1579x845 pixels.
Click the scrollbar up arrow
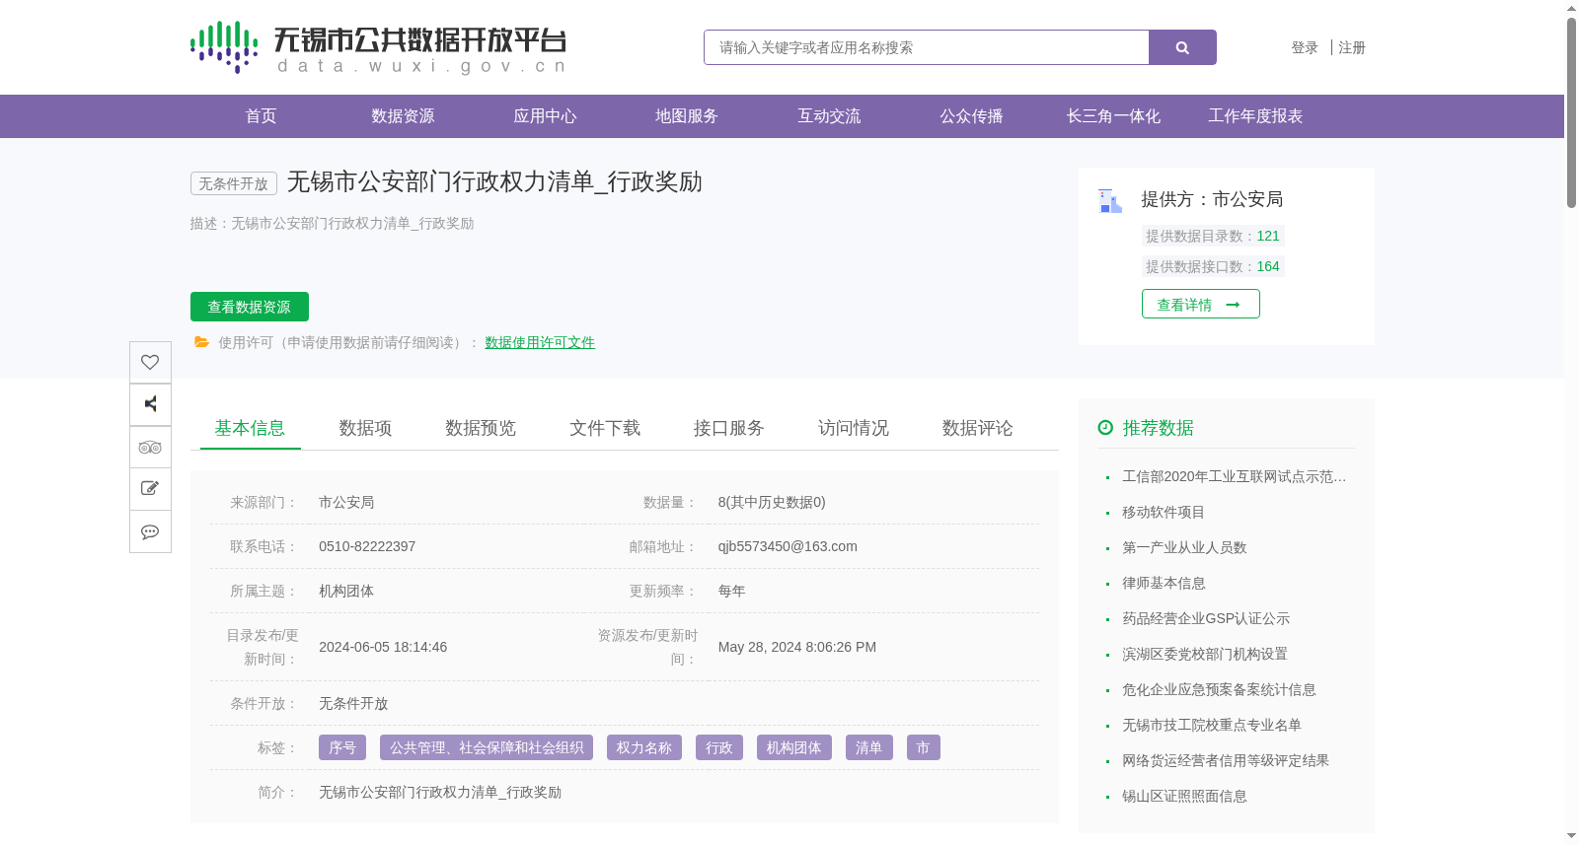point(1571,8)
